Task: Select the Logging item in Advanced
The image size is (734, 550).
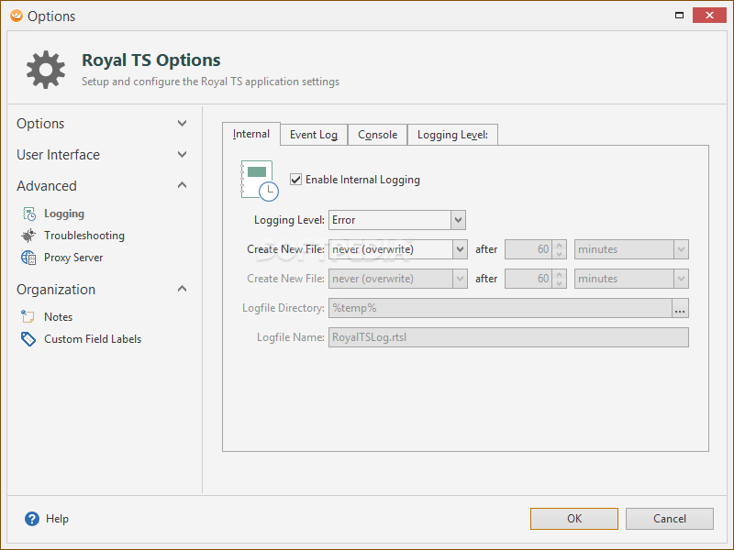Action: tap(64, 214)
